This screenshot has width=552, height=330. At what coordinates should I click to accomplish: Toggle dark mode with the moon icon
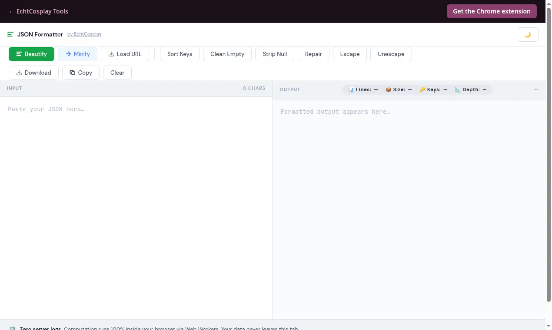(x=528, y=35)
